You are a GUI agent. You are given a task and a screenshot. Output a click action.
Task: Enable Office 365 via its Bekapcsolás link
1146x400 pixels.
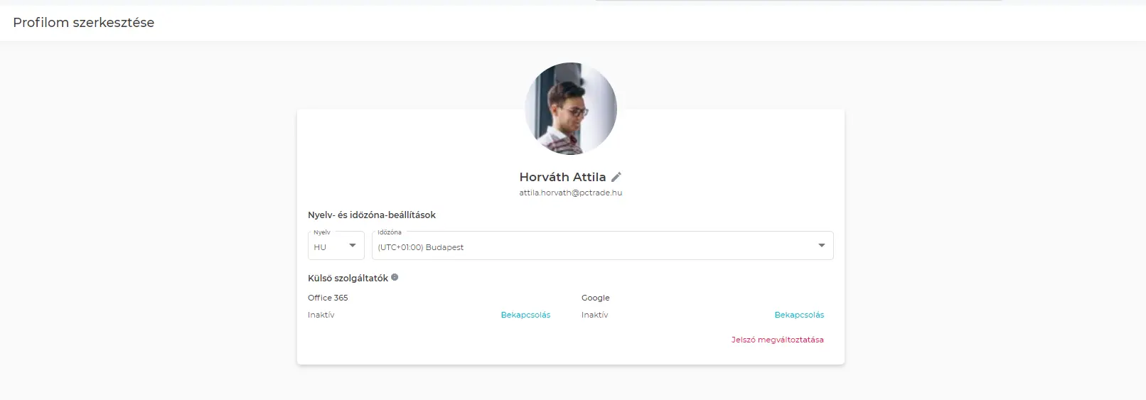[525, 315]
